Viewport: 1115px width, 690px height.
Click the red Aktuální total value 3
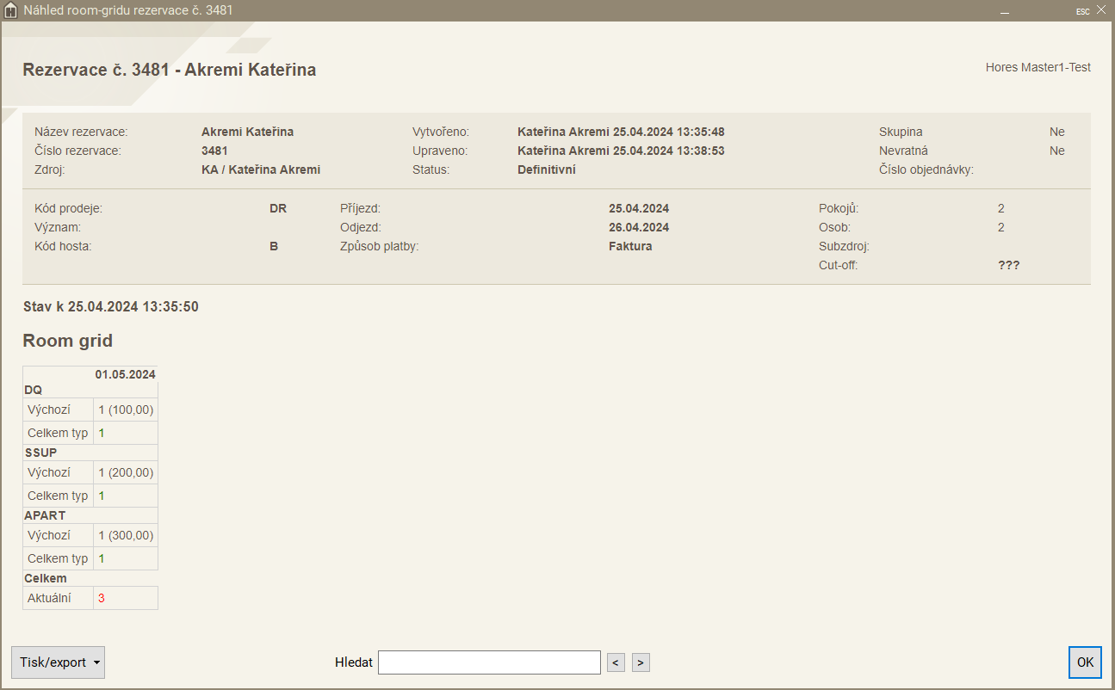tap(102, 598)
